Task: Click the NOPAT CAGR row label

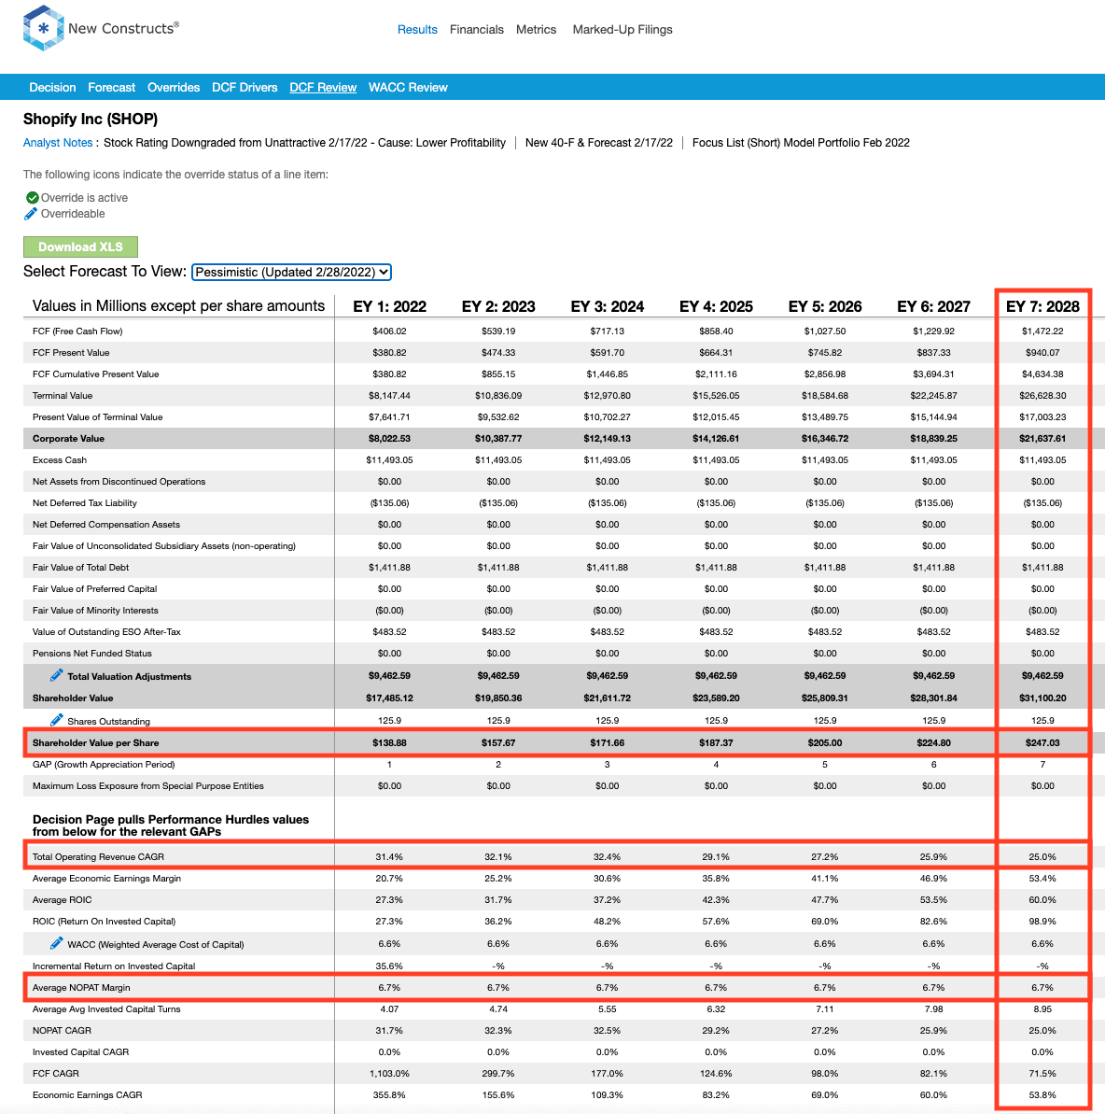Action: click(62, 1030)
